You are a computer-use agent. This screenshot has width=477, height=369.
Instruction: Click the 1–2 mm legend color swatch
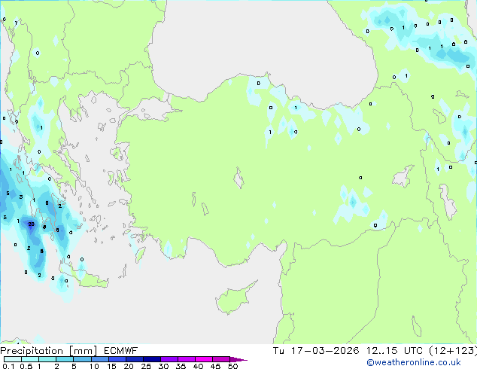47,359
